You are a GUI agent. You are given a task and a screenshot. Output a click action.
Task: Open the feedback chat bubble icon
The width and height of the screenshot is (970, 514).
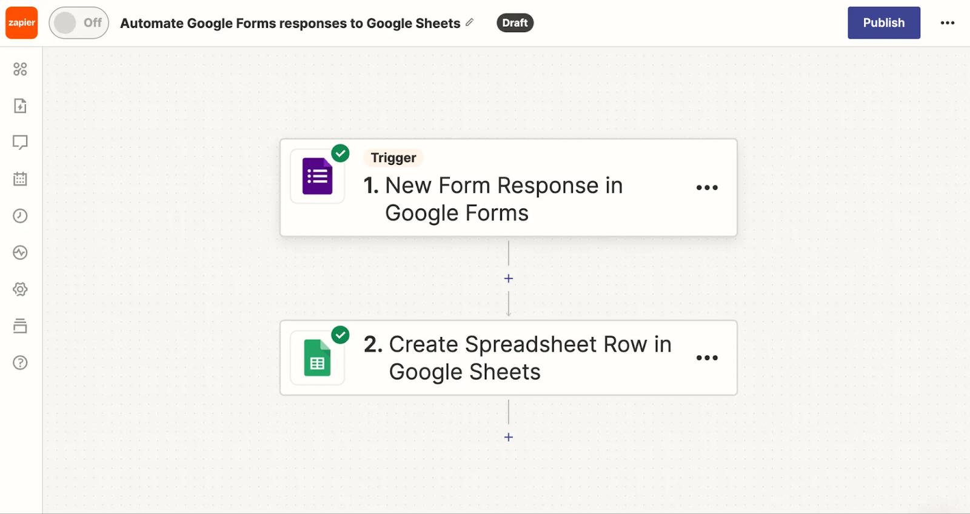coord(20,142)
